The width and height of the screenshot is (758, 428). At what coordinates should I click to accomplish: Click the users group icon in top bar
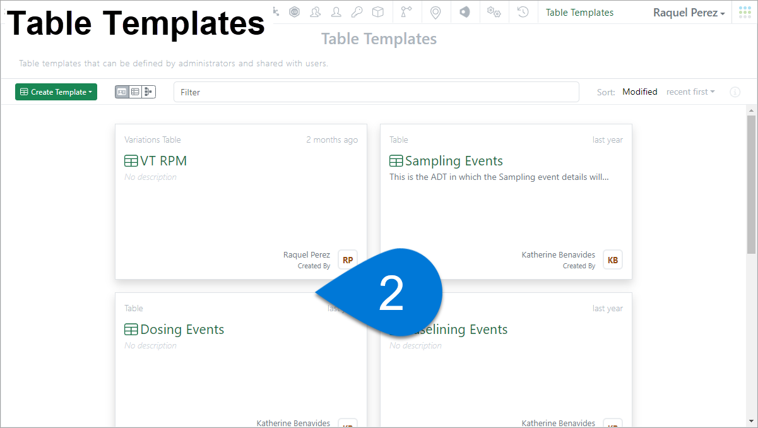(x=316, y=12)
